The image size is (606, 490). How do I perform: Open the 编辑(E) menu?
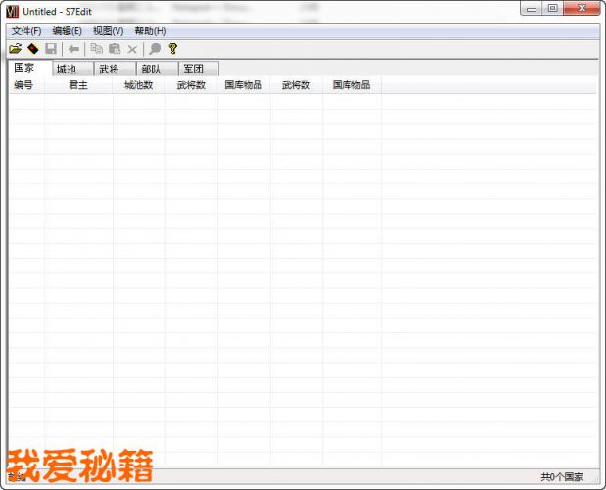[67, 31]
